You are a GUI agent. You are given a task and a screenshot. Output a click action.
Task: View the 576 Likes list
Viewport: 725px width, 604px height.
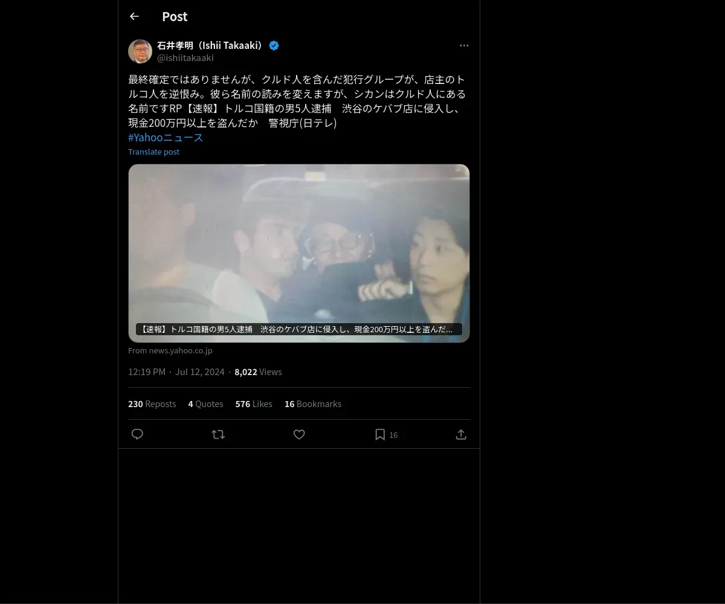coord(254,403)
